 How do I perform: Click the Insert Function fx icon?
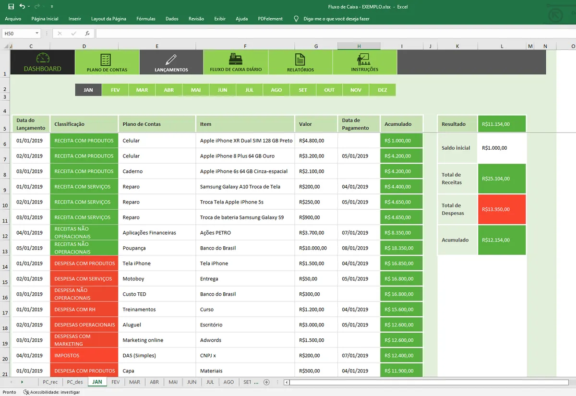(x=87, y=34)
